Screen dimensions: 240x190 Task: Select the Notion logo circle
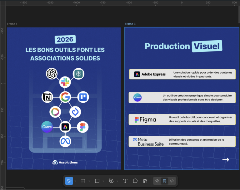[47, 97]
